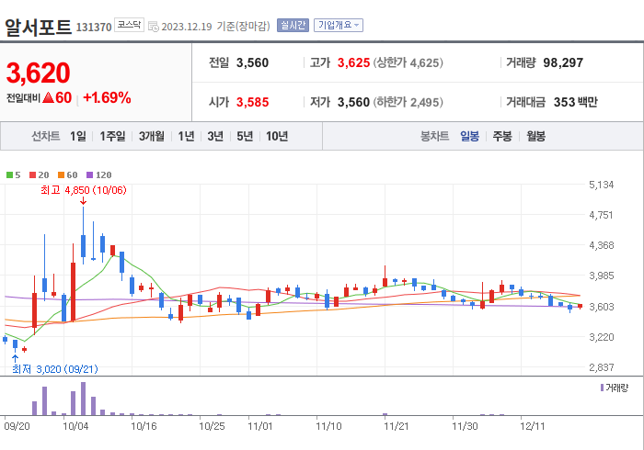Click the current price 3,620
The width and height of the screenshot is (644, 450).
pos(39,73)
